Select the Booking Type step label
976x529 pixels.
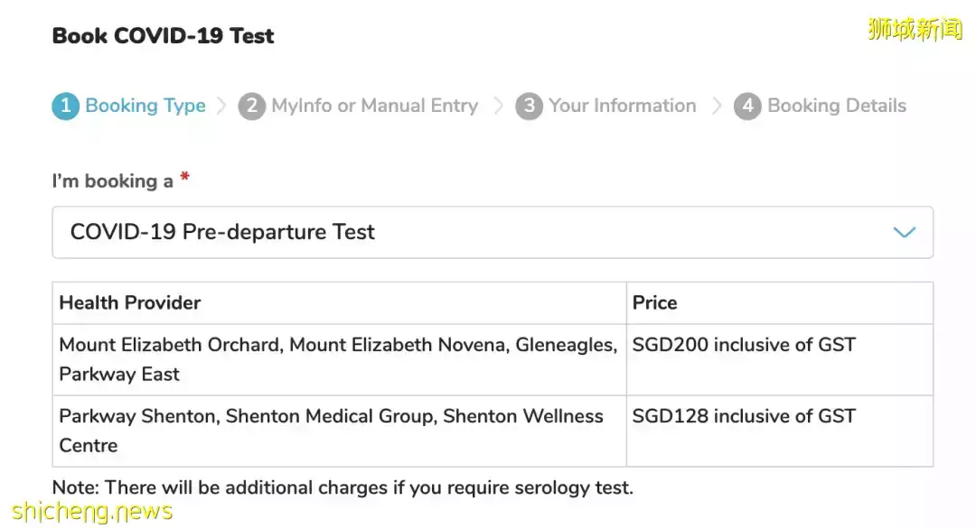coord(145,107)
